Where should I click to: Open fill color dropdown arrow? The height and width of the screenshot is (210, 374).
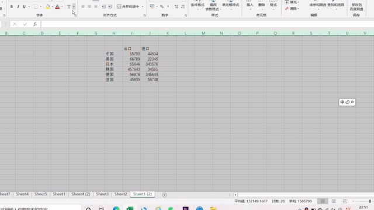[x=52, y=6]
